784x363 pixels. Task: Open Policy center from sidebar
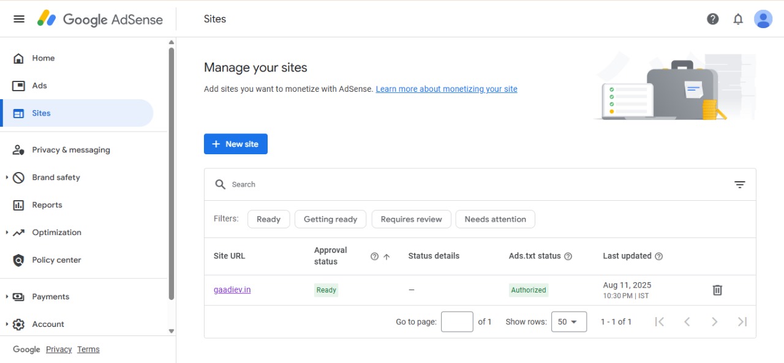tap(56, 260)
